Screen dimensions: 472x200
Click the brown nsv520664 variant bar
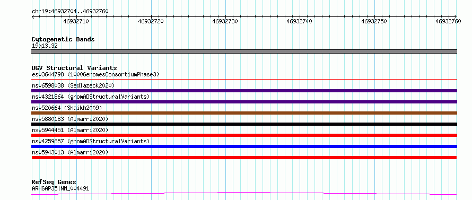244,113
